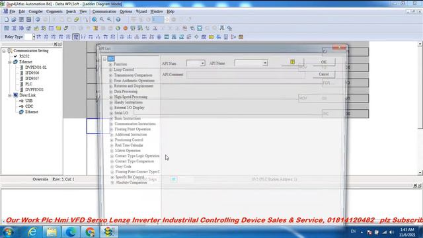The image size is (423, 238).
Task: Select DVPEN01-SL in the tree
Action: pyautogui.click(x=36, y=67)
